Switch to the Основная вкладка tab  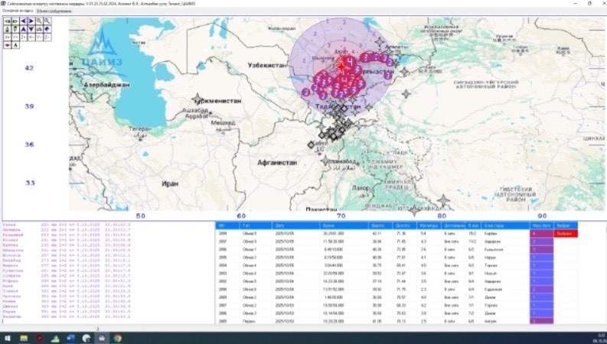(x=17, y=11)
